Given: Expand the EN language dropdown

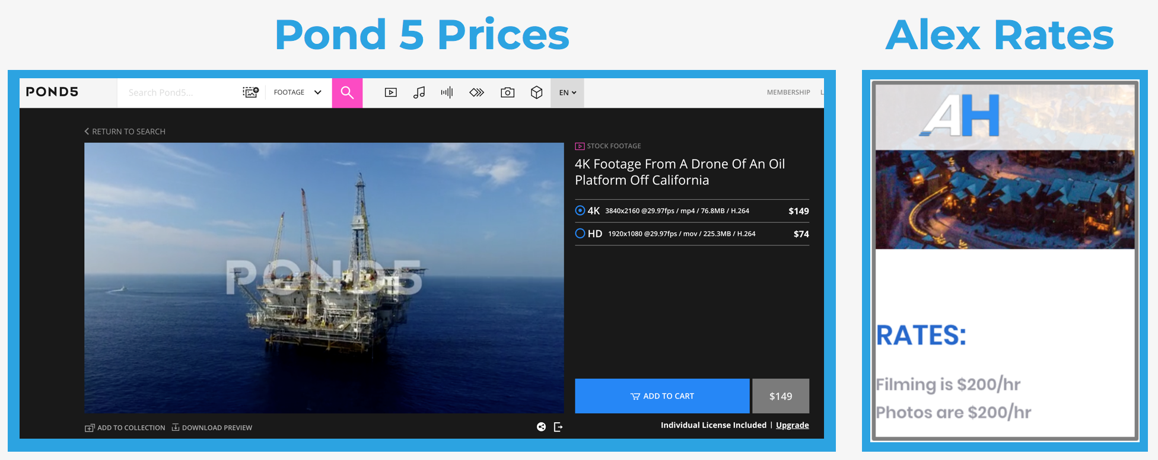Looking at the screenshot, I should [567, 92].
